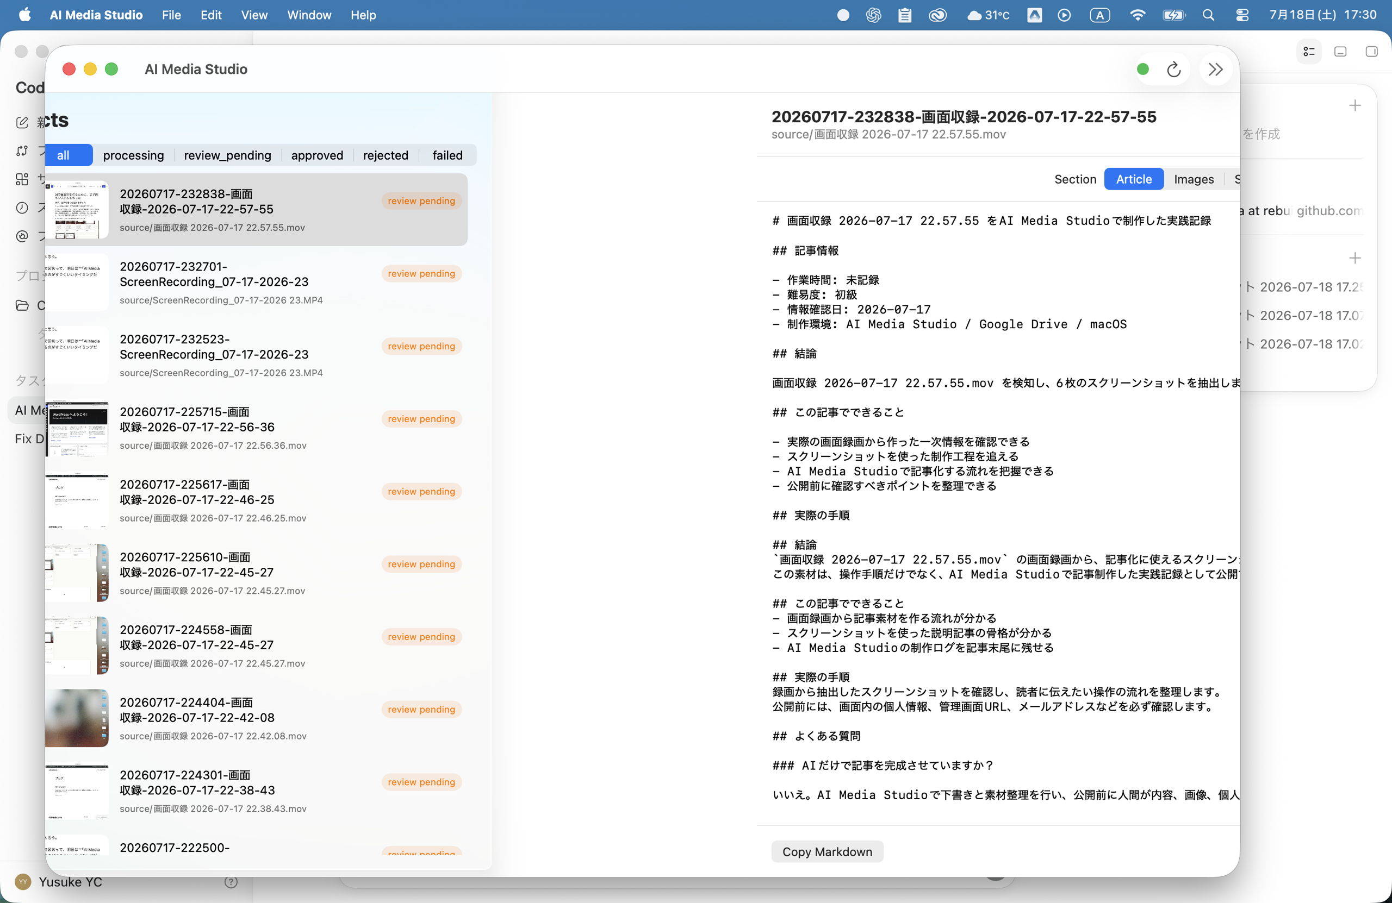This screenshot has height=903, width=1392.
Task: Open the File menu
Action: [171, 15]
